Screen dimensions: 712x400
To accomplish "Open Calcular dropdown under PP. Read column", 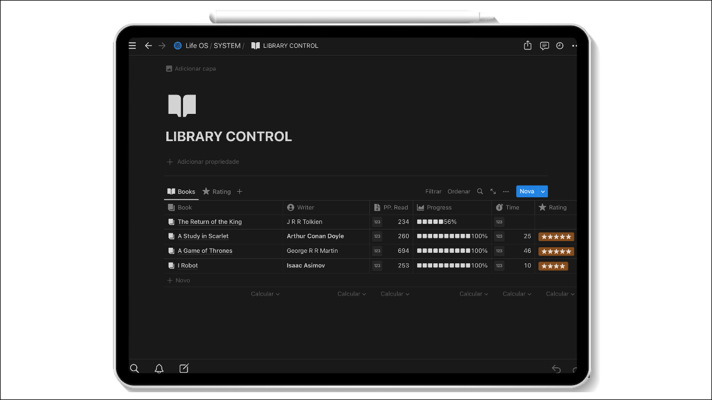I will pos(395,294).
